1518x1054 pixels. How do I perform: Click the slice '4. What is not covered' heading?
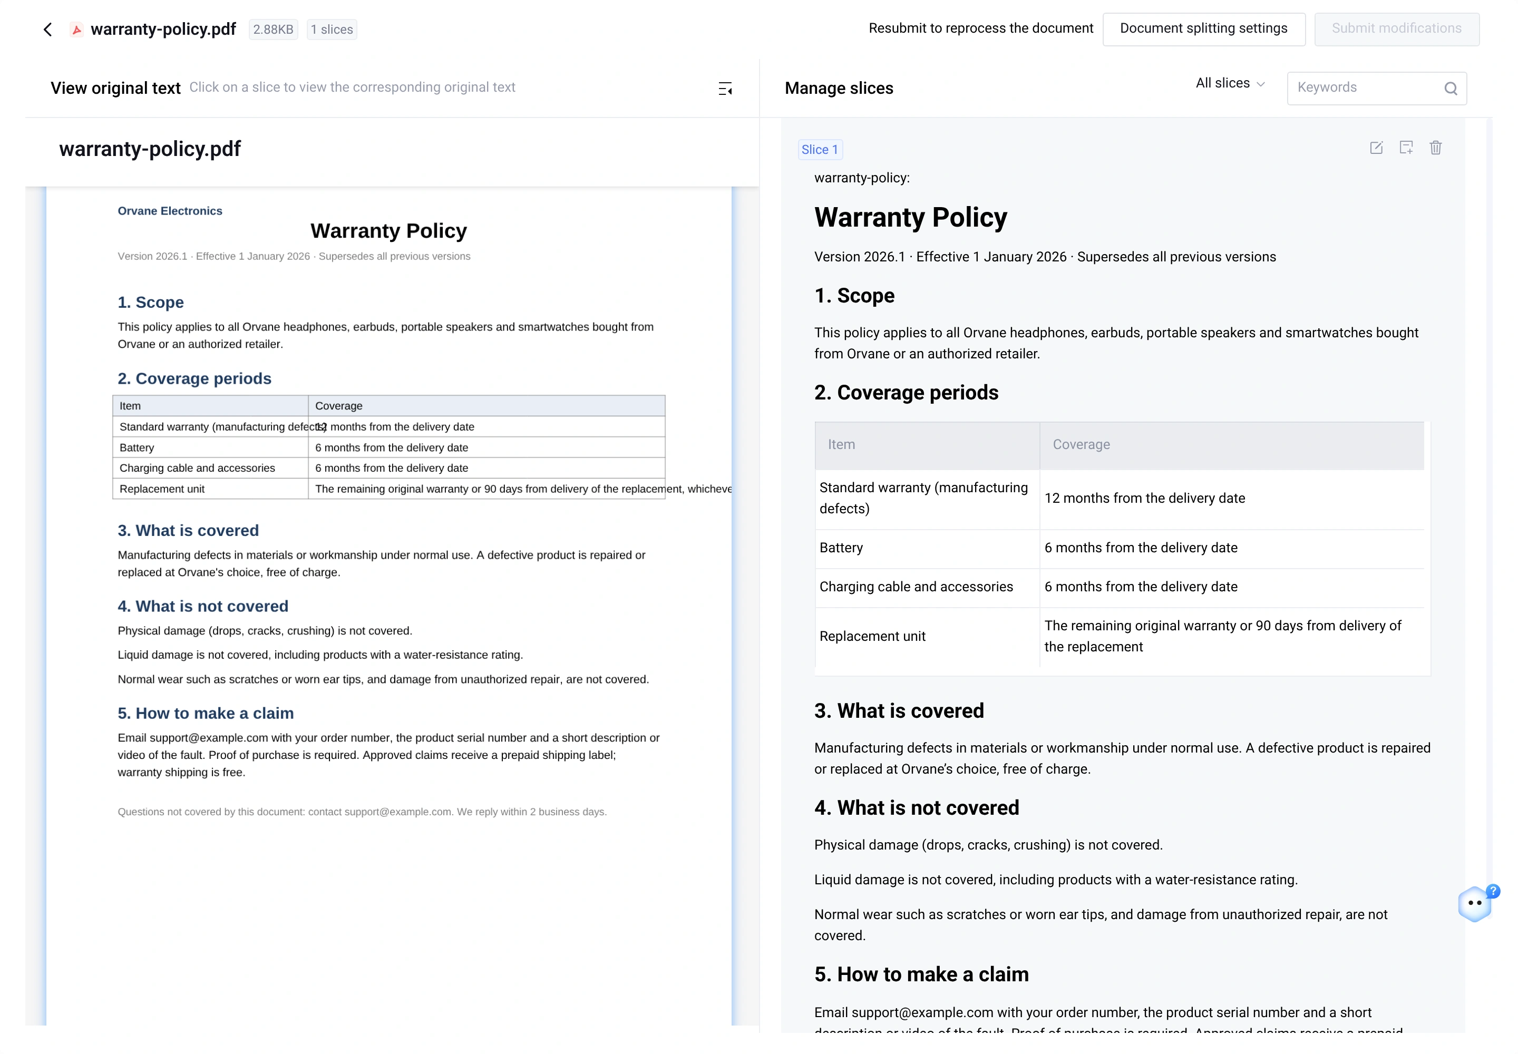click(916, 808)
